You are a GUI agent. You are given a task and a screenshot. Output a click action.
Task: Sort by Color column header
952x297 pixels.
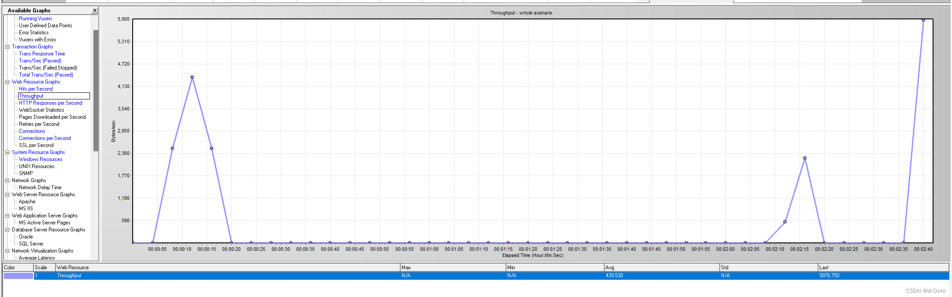(18, 268)
